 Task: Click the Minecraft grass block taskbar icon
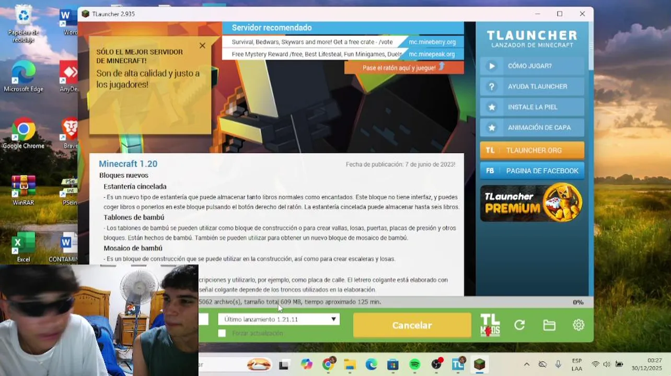480,365
